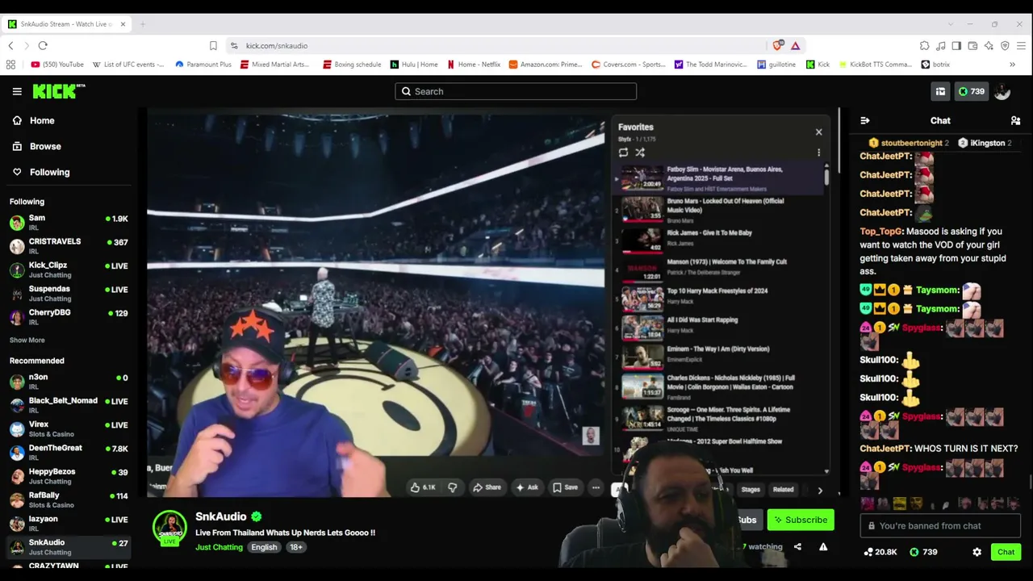Click the Kick logo

(58, 91)
